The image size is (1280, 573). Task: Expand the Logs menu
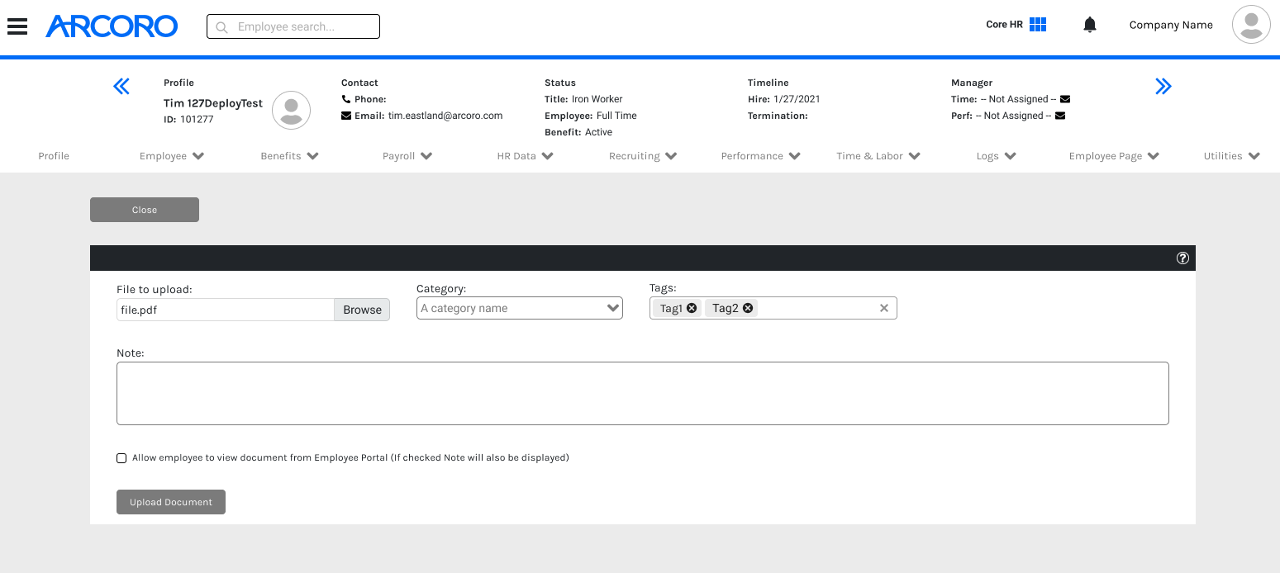[x=996, y=156]
